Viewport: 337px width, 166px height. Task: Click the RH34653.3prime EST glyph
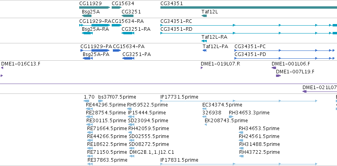coord(231,117)
